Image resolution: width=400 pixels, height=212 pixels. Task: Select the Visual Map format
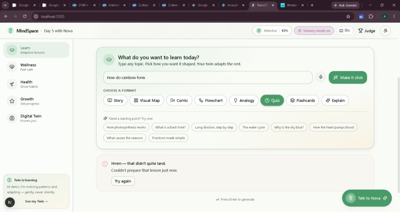click(x=147, y=100)
